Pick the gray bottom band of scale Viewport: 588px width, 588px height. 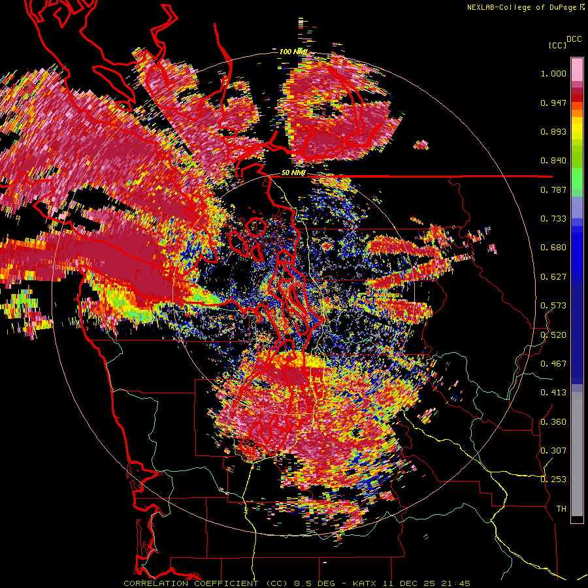[577, 454]
